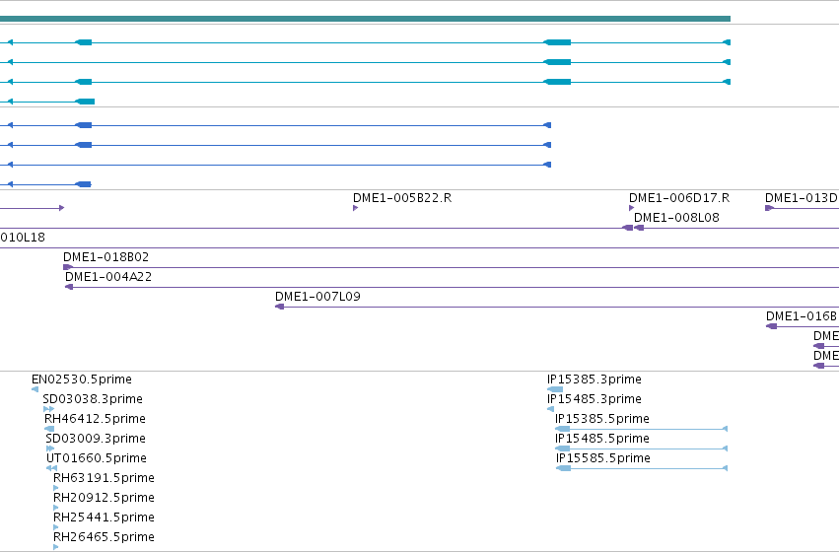The width and height of the screenshot is (839, 552).
Task: Click the SD03038.3prime double arrow glyph
Action: pyautogui.click(x=48, y=409)
